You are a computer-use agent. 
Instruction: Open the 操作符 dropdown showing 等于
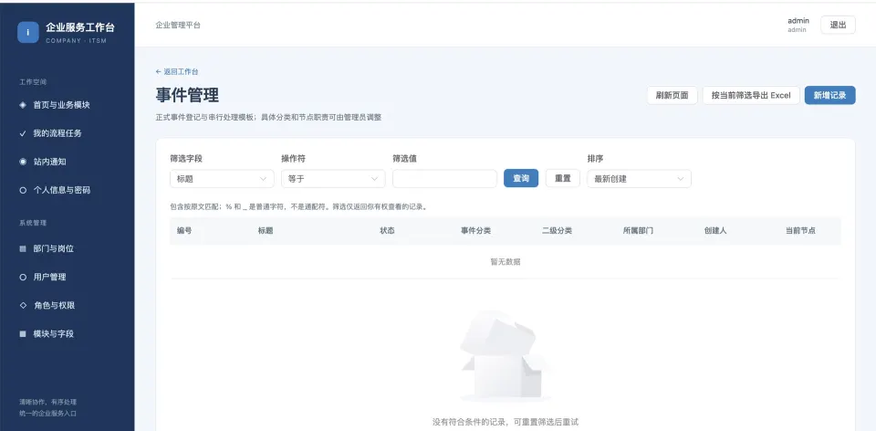pyautogui.click(x=333, y=179)
